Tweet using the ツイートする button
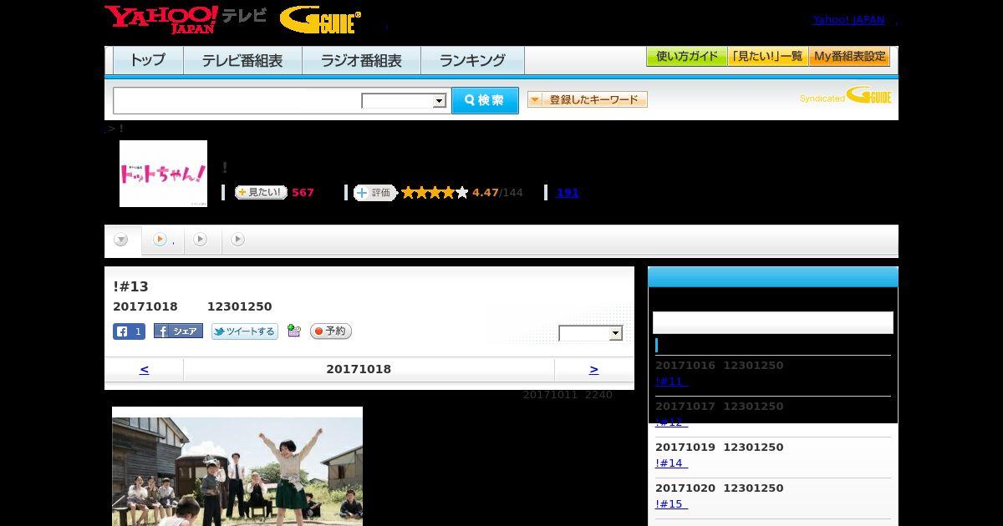 pyautogui.click(x=244, y=331)
